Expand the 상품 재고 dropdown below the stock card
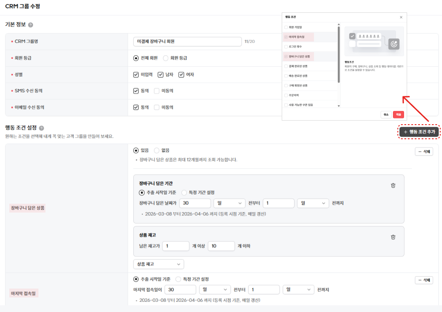The width and height of the screenshot is (442, 312). 159,264
